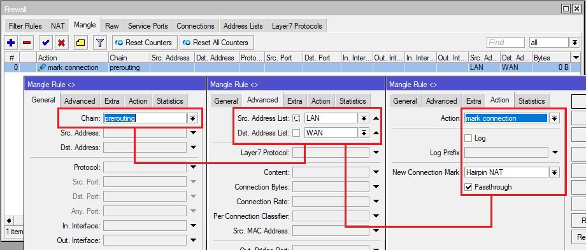Open the column chooser arrow at table header end
Image resolution: width=586 pixels, height=250 pixels.
(x=576, y=57)
